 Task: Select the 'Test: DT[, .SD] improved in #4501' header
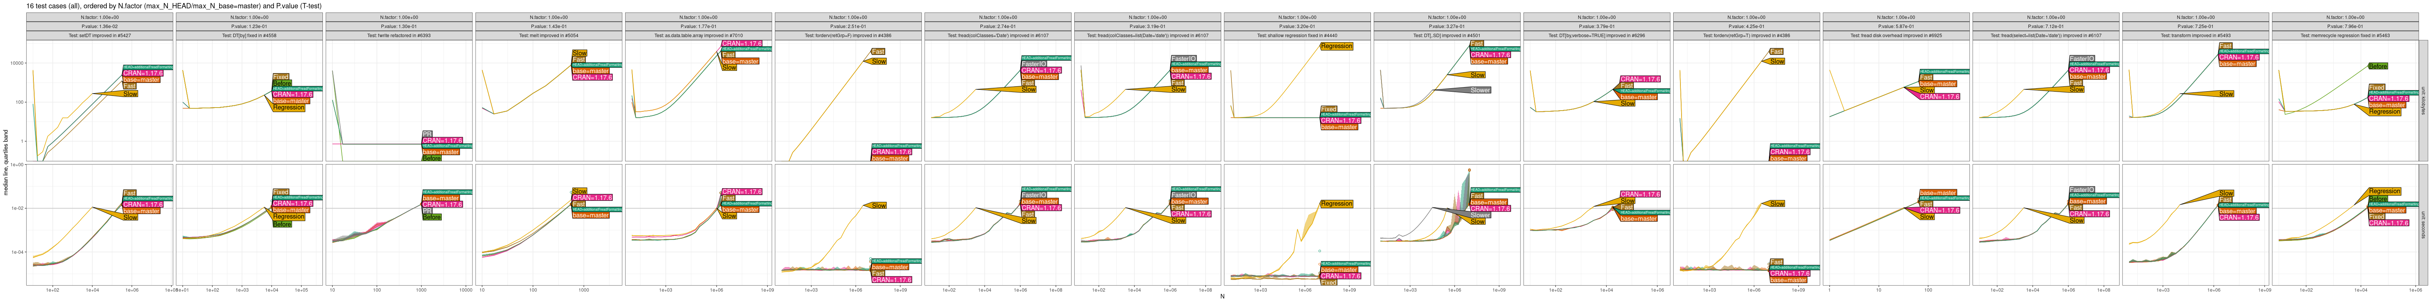point(1447,36)
